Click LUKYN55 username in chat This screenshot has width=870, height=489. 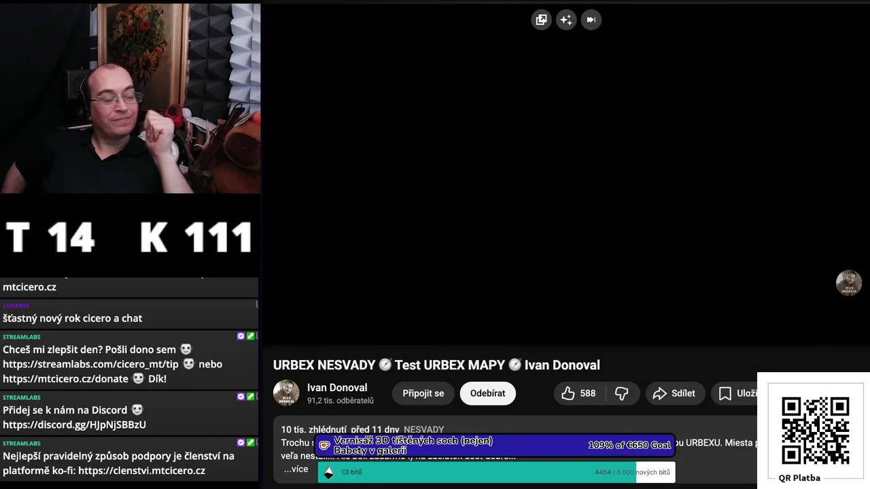coord(16,306)
